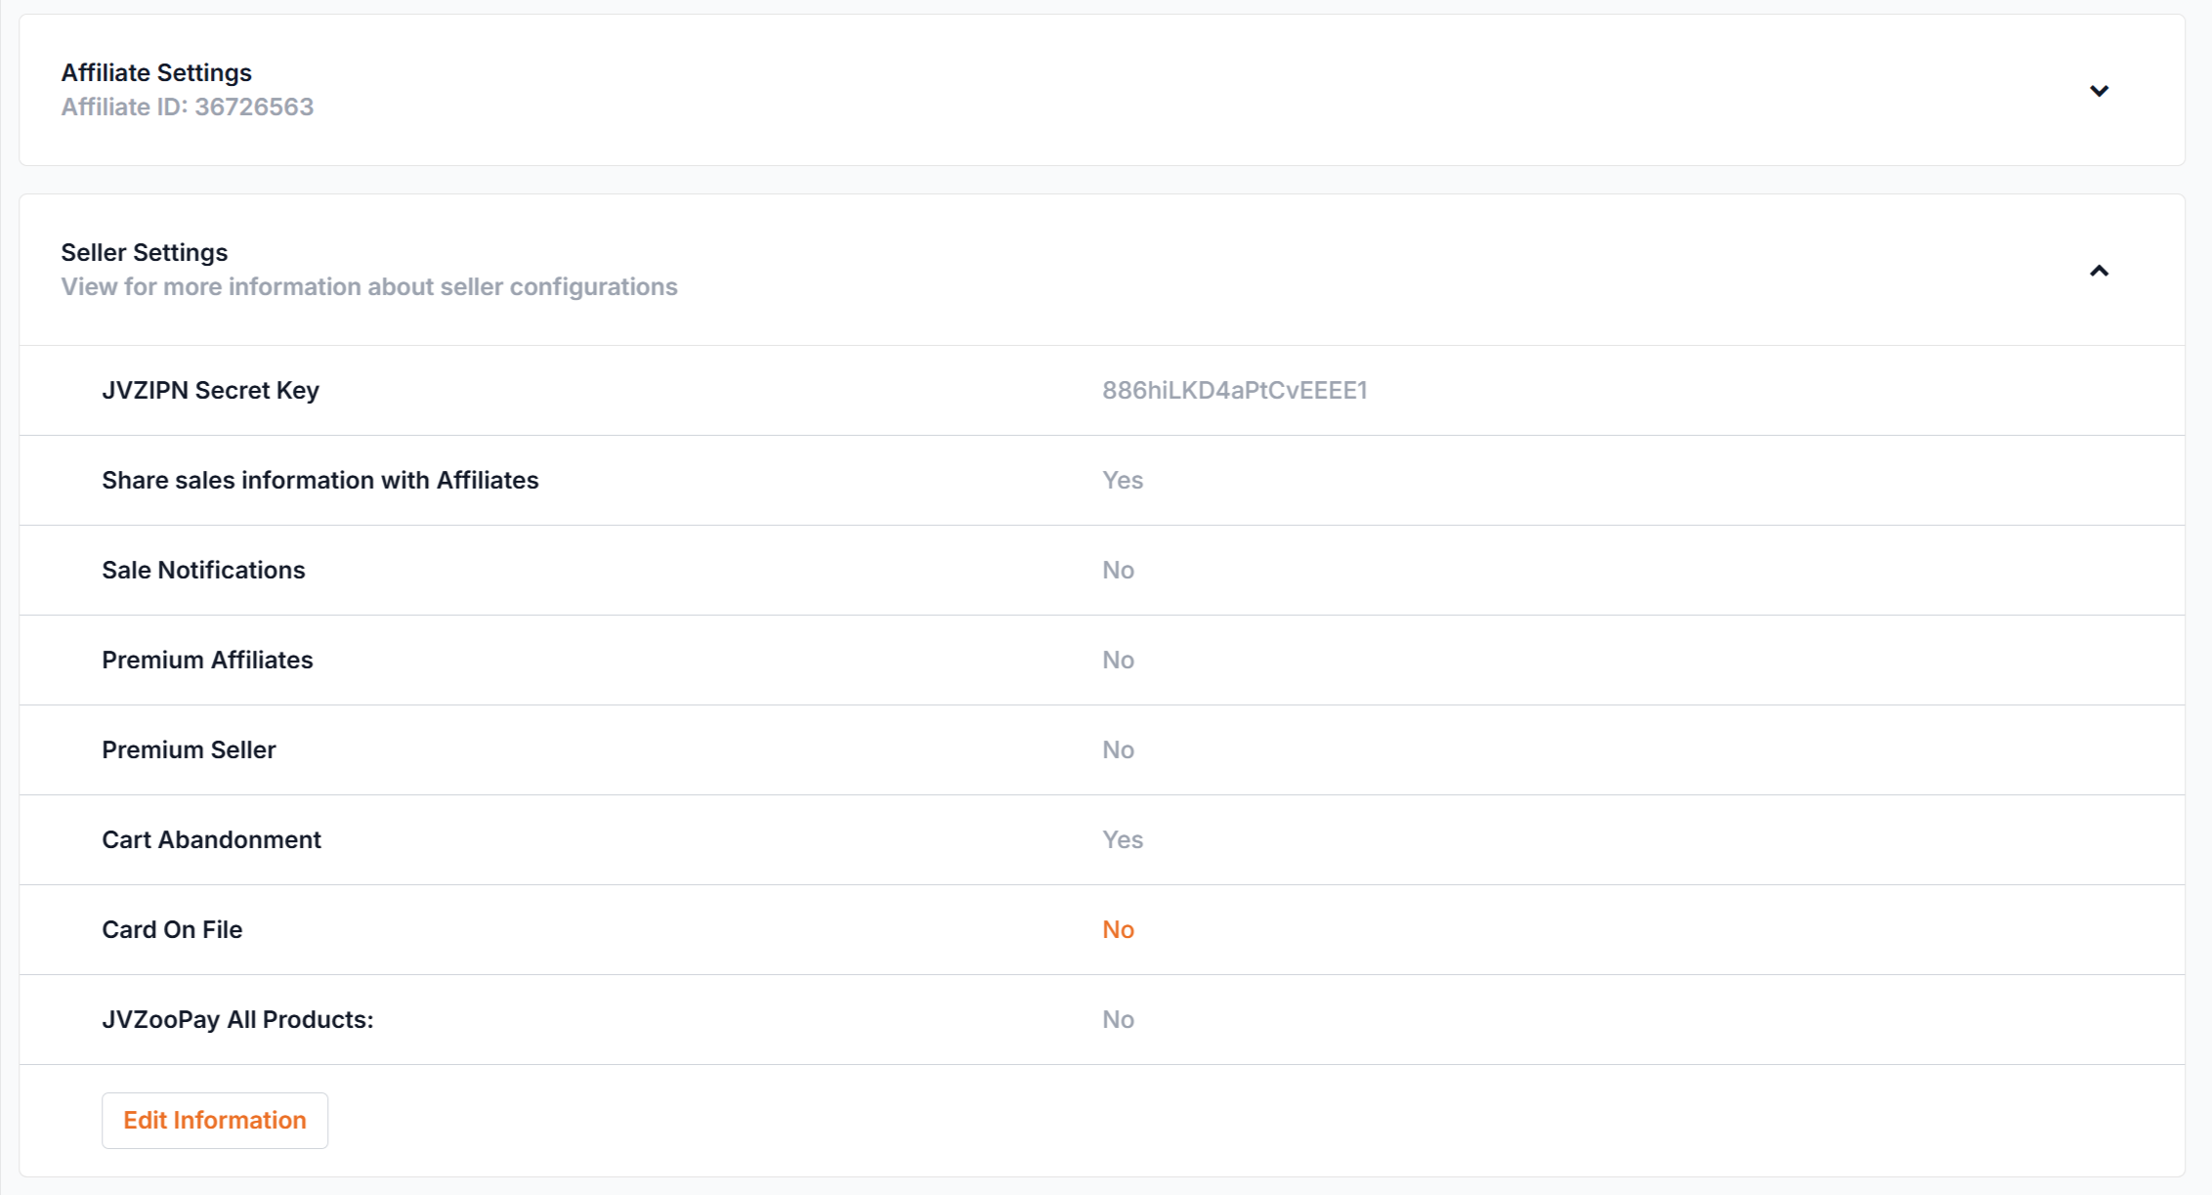This screenshot has width=2212, height=1195.
Task: Click the No value for Premium Affiliates
Action: point(1118,660)
